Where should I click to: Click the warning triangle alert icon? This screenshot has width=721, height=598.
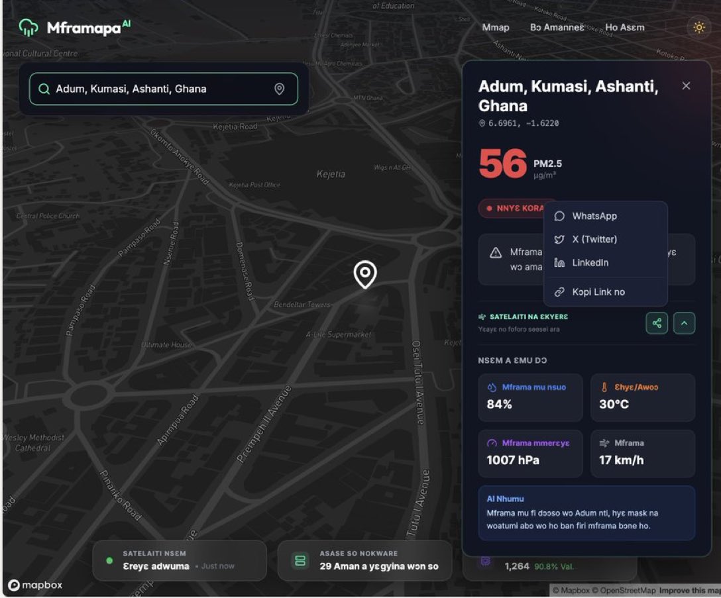495,253
